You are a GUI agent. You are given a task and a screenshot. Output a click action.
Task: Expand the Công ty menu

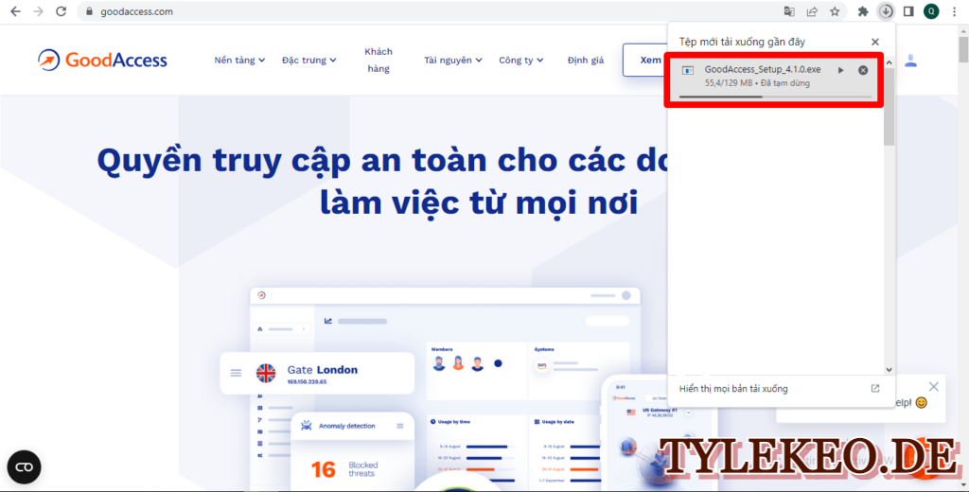(521, 60)
